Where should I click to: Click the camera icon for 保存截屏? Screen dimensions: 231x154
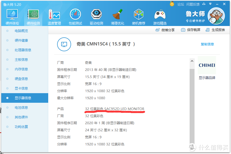[x=183, y=30]
